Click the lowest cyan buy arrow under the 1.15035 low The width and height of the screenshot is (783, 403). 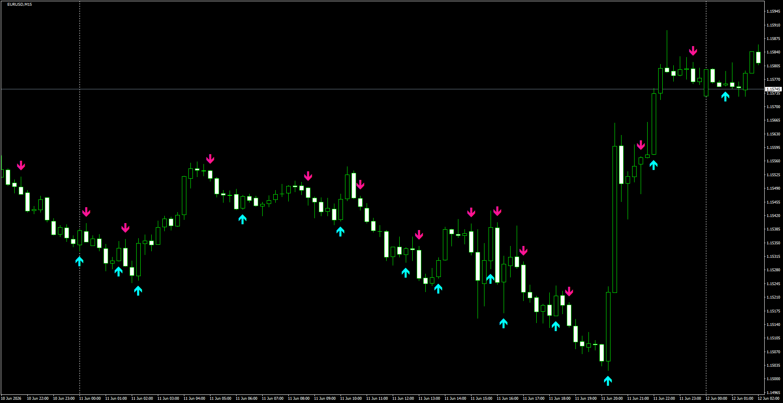coord(608,381)
